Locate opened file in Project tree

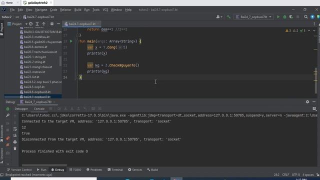tap(30, 24)
